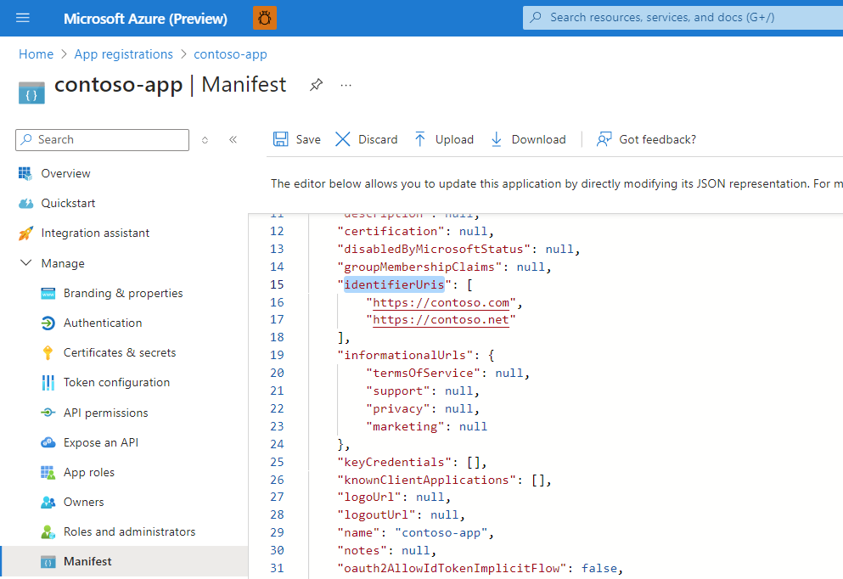This screenshot has width=843, height=579.
Task: Collapse the Manage section
Action: click(x=26, y=263)
